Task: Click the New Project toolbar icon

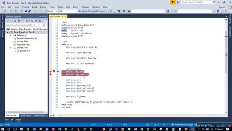Action: pyautogui.click(x=16, y=11)
